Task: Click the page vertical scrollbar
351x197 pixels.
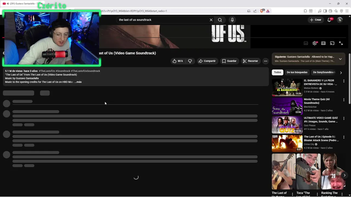Action: [x=349, y=79]
